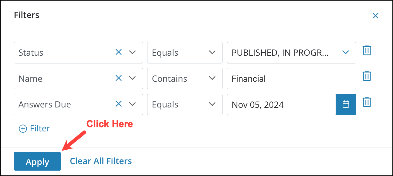Expand the Equals operator dropdown for Status

(212, 52)
